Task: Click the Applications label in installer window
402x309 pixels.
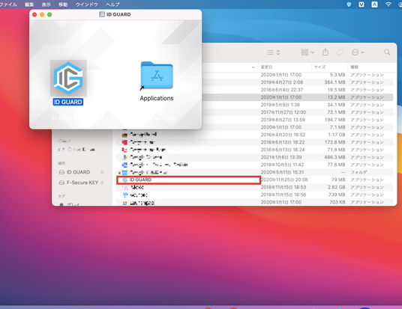Action: [157, 98]
